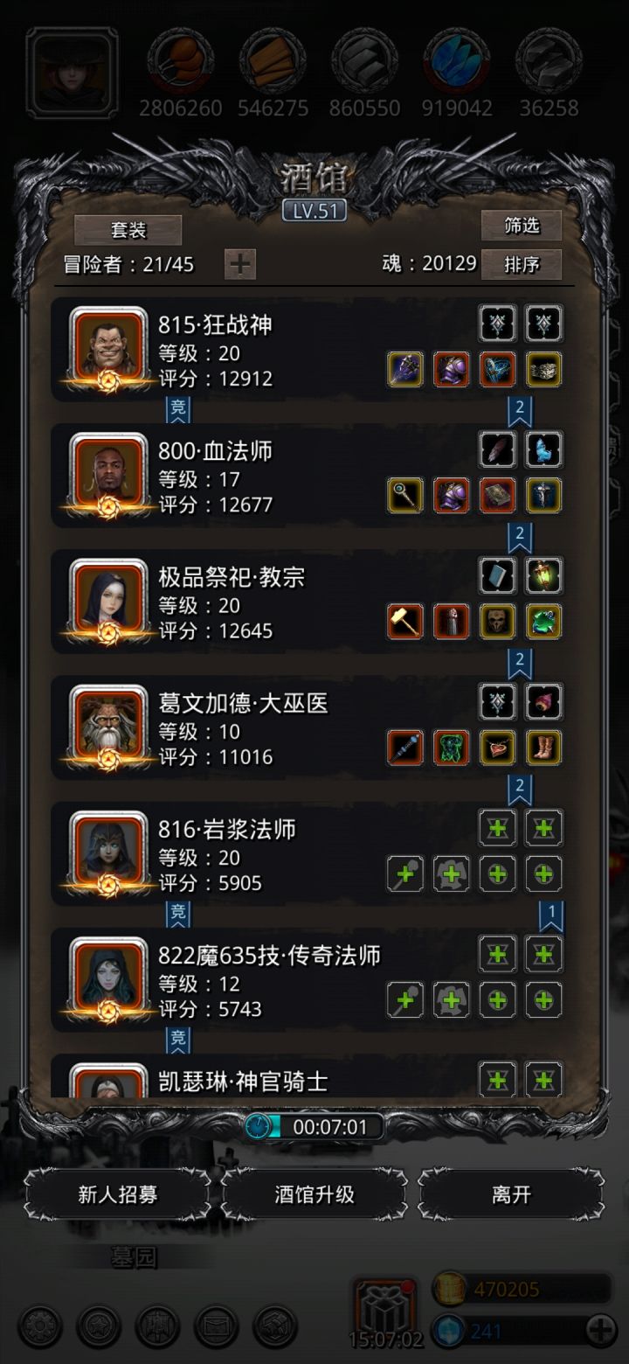This screenshot has width=629, height=1364.
Task: Open the meat food resource icon
Action: [181, 60]
